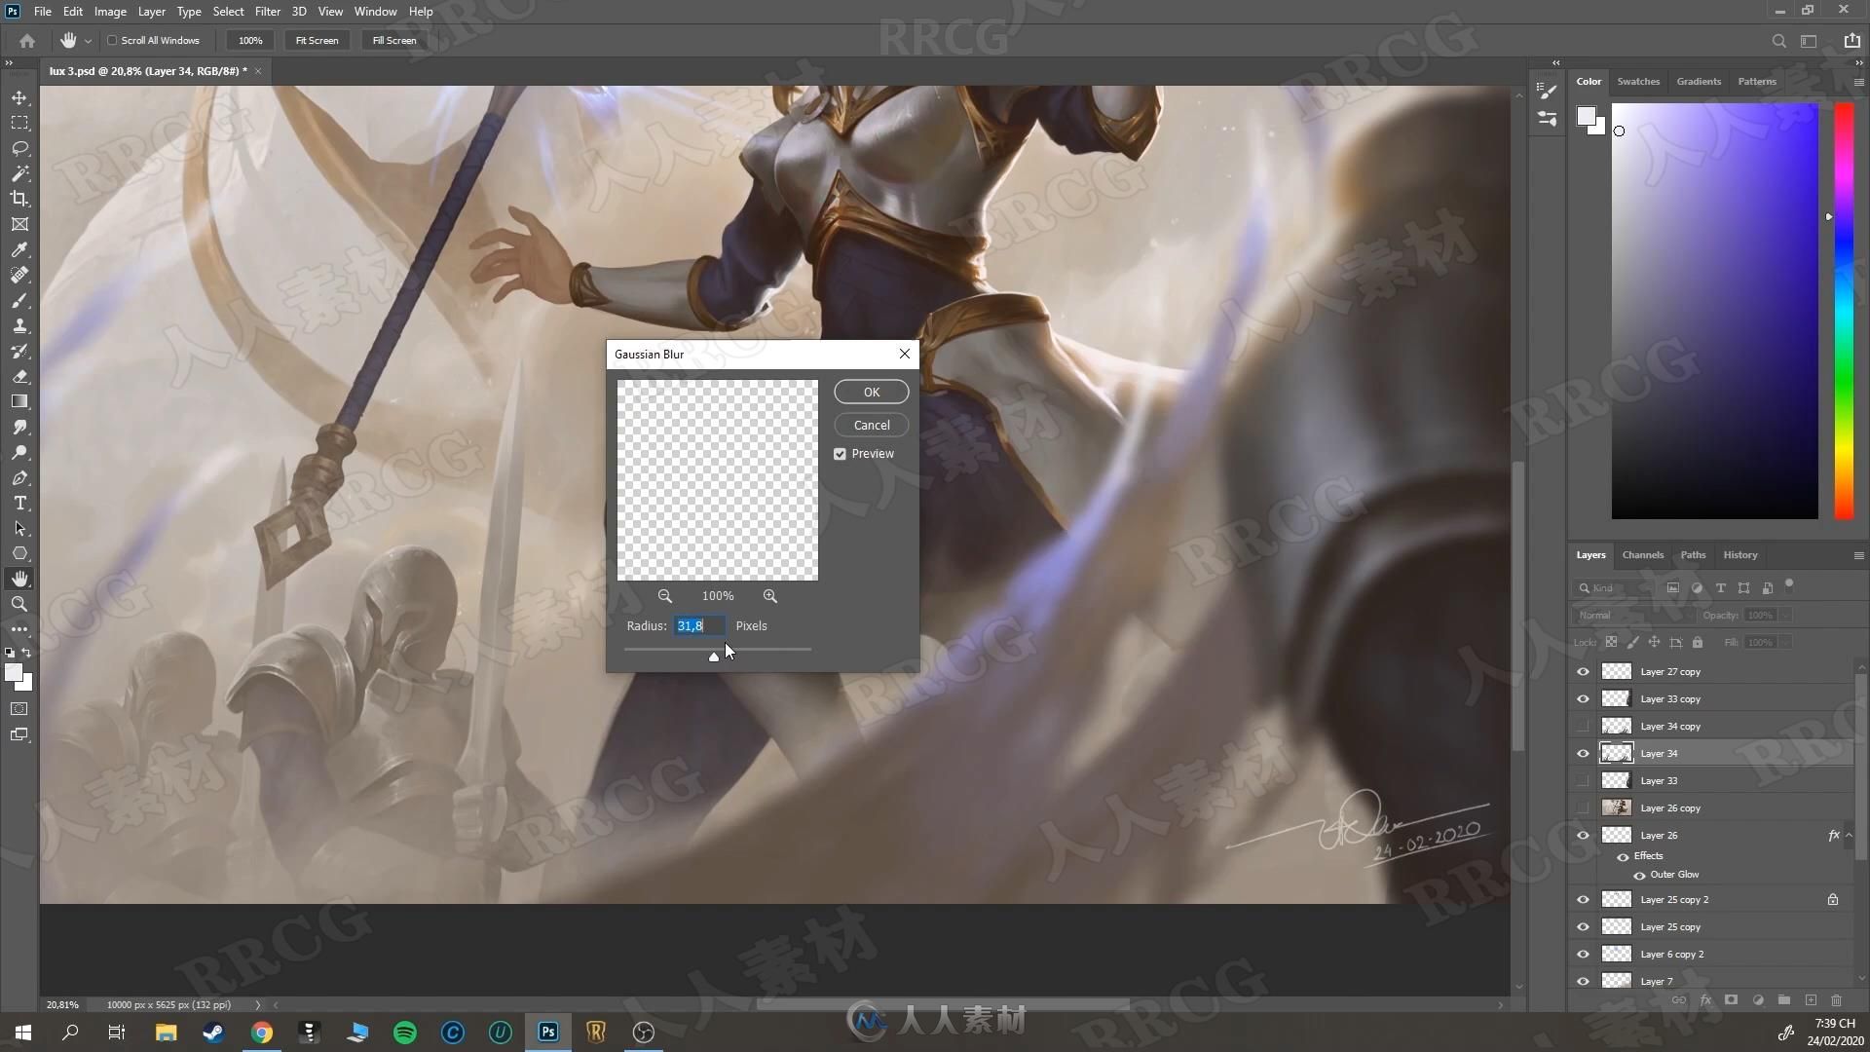Toggle Scroll All Windows checkbox
1870x1052 pixels.
[x=112, y=40]
